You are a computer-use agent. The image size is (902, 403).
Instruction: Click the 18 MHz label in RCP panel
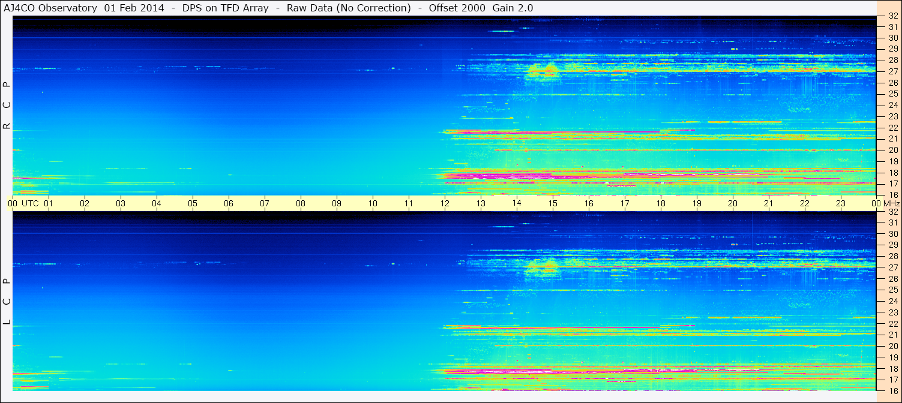892,173
